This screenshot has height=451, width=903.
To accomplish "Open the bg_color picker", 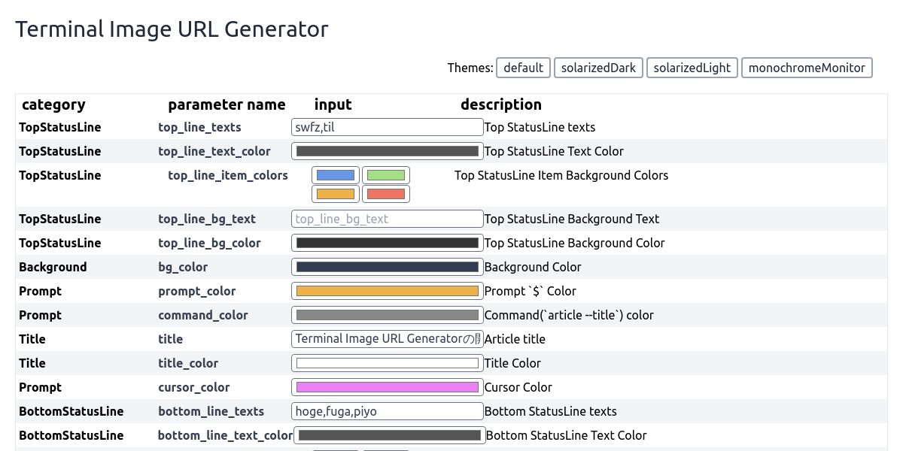I will (387, 267).
